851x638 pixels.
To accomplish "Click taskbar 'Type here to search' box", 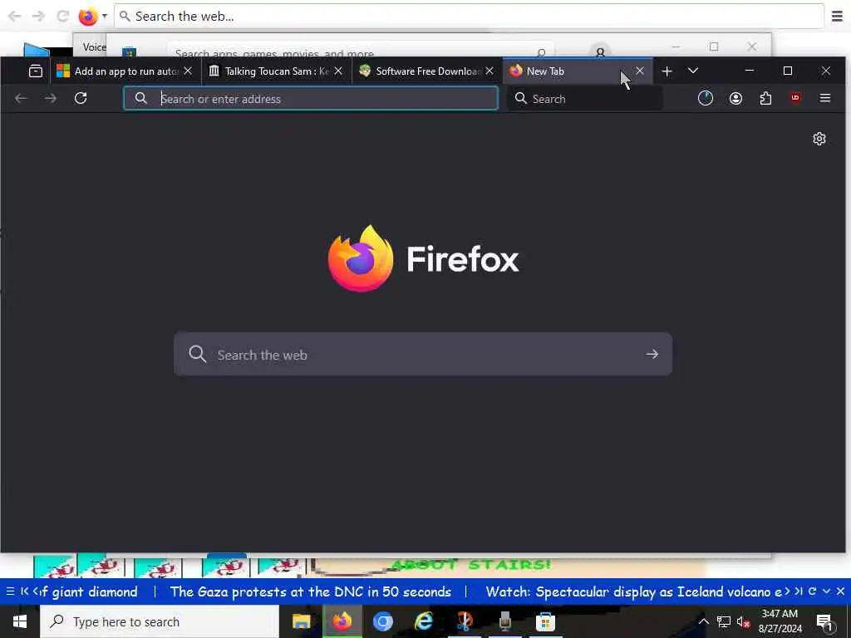I will point(160,621).
